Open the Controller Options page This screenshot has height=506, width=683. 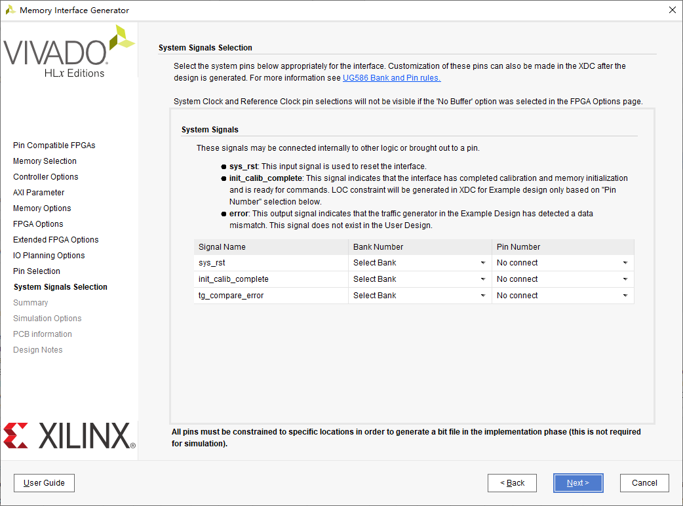coord(45,176)
